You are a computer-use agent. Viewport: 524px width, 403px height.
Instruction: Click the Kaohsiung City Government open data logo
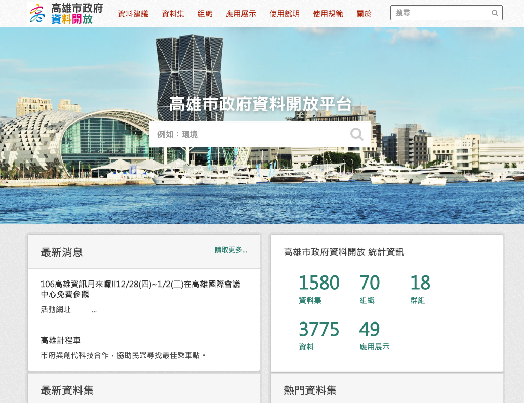(65, 14)
